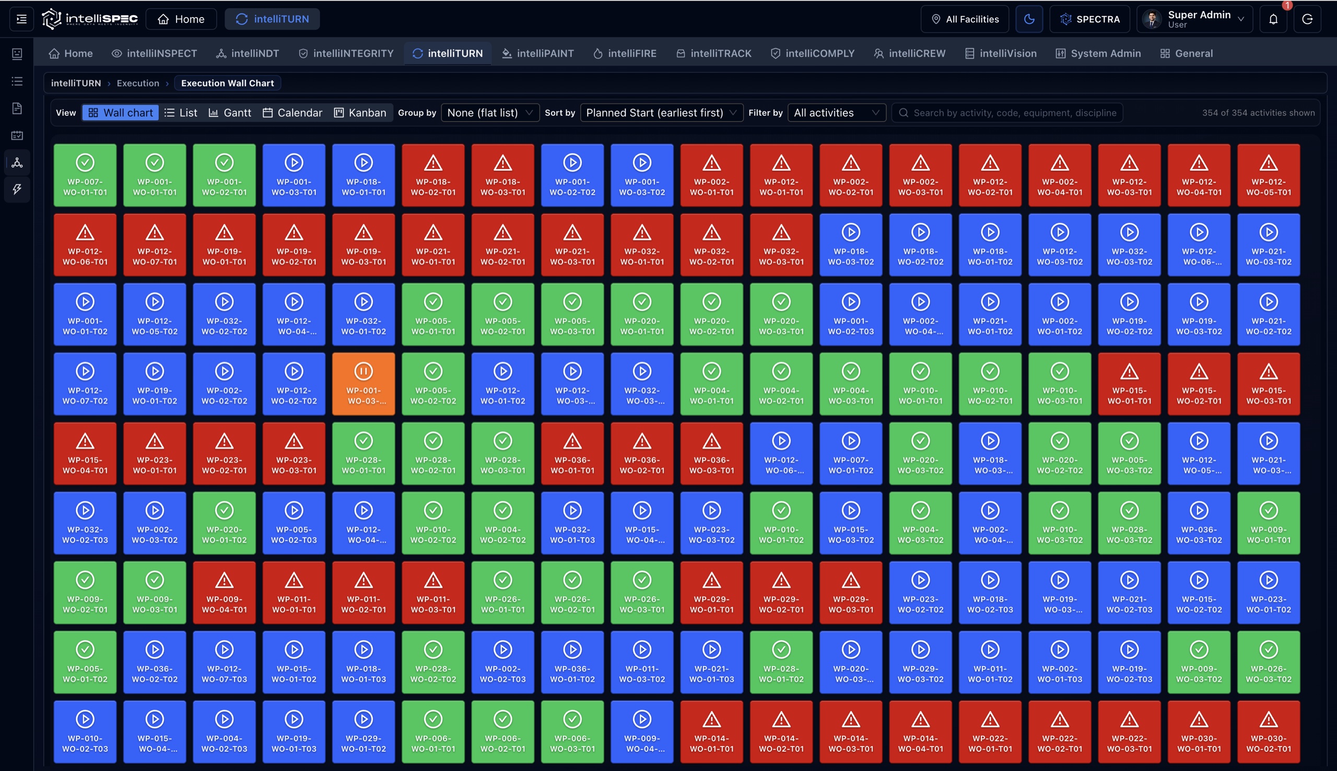Open tile WP-010-WO-02-T03
This screenshot has width=1337, height=771.
pos(85,732)
